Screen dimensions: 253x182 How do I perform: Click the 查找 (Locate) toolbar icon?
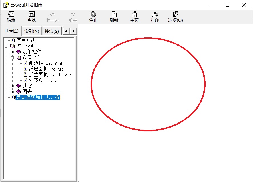click(x=32, y=14)
